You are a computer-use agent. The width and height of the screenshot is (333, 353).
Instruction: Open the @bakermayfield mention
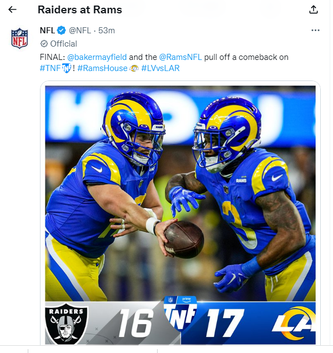pos(97,57)
